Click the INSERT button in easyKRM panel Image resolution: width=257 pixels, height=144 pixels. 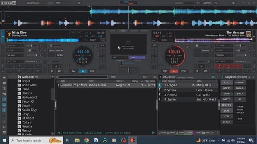[226, 88]
